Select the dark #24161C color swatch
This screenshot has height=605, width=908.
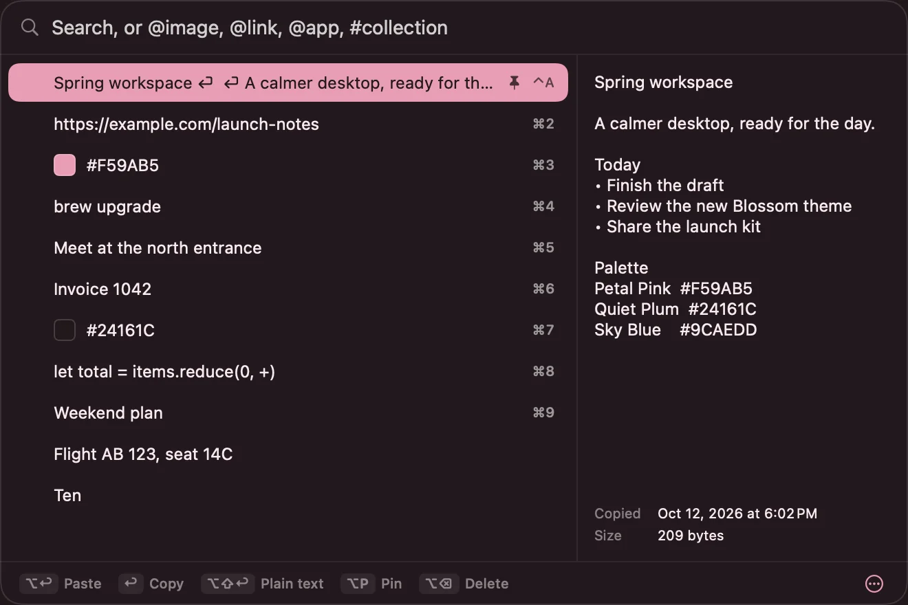(65, 330)
